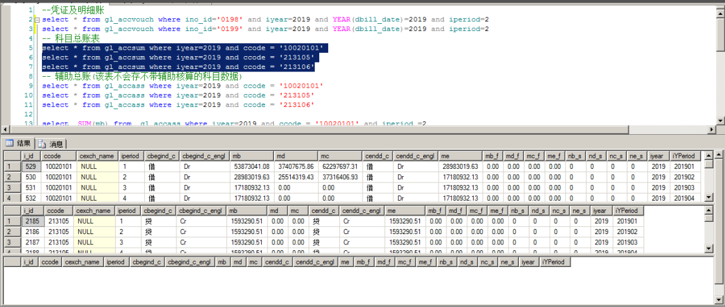The height and width of the screenshot is (307, 725).
Task: Click the 10020101 grid's scrollbar down arrow
Action: pyautogui.click(x=708, y=197)
